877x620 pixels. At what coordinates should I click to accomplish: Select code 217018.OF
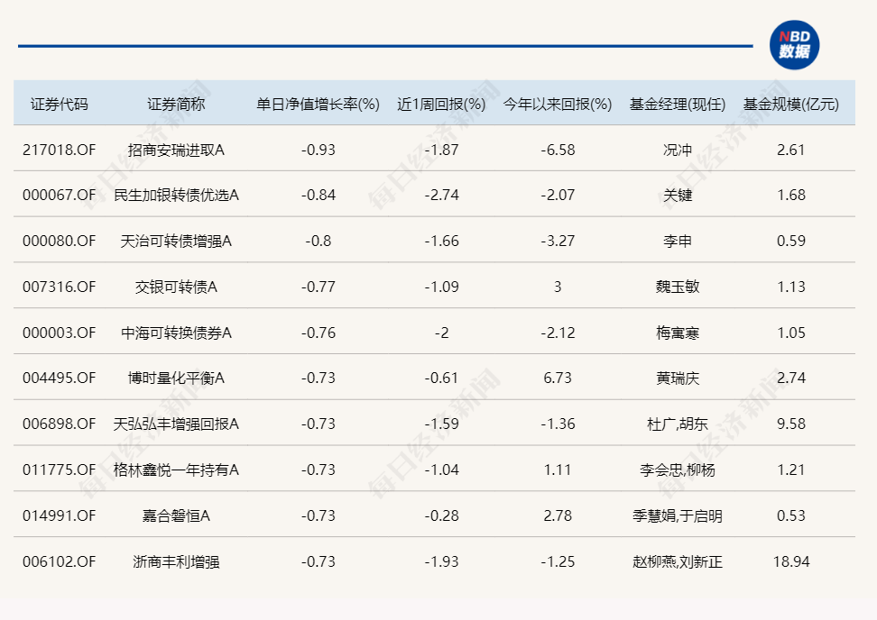point(60,150)
